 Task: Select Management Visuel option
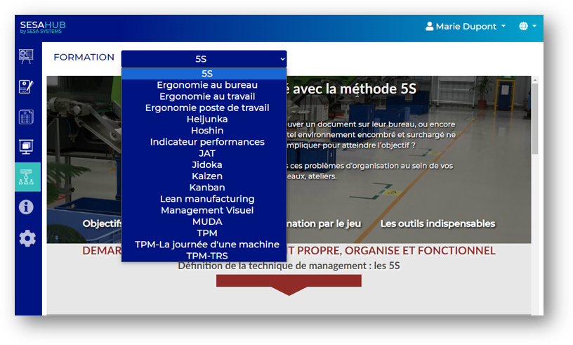pyautogui.click(x=206, y=210)
